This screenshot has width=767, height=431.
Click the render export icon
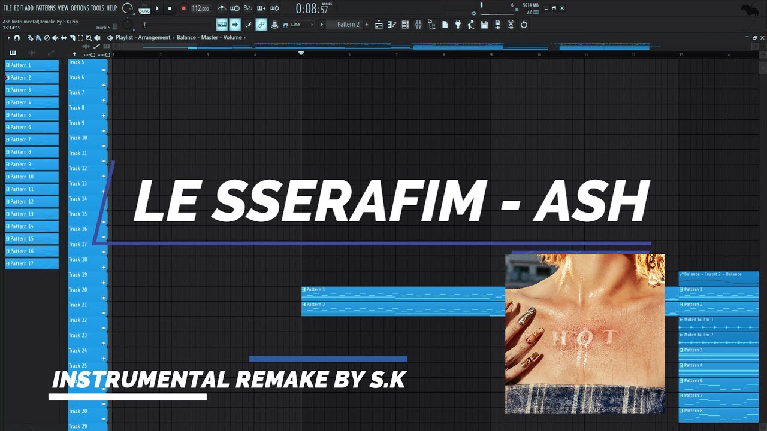tap(497, 25)
